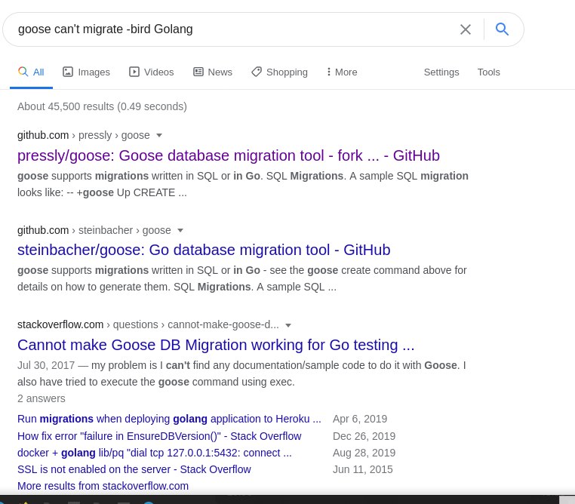The height and width of the screenshot is (504, 575).
Task: Click the About 45,500 results text
Action: [102, 106]
